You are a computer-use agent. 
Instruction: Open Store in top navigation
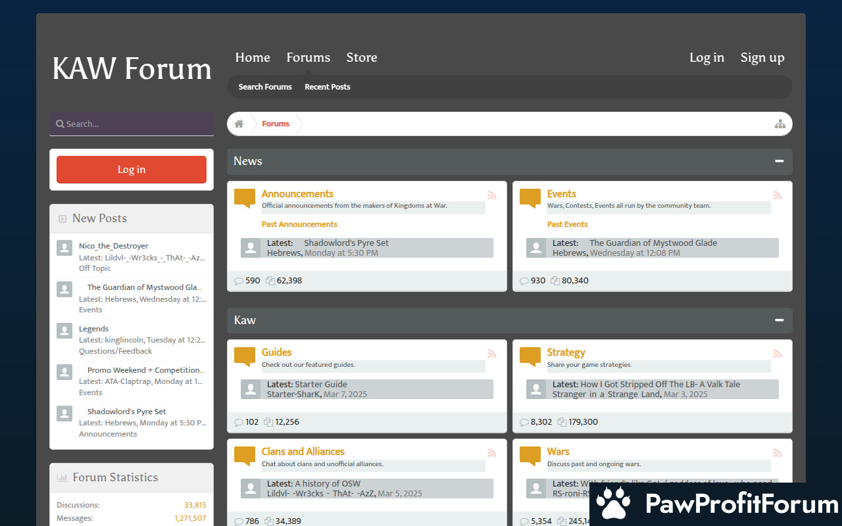click(362, 58)
